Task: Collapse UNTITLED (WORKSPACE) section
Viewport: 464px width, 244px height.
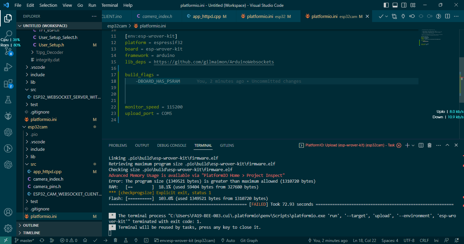Action: click(x=59, y=26)
